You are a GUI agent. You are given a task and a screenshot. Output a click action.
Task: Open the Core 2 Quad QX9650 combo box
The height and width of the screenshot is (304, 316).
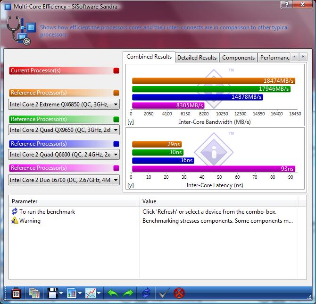[64, 130]
